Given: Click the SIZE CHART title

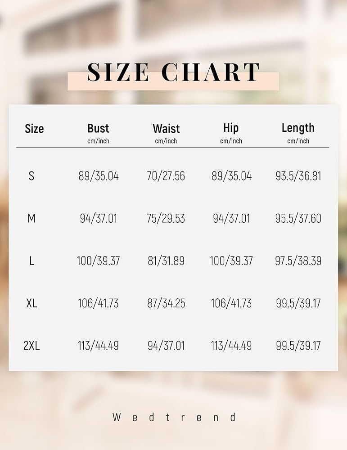Looking at the screenshot, I should pos(173,72).
